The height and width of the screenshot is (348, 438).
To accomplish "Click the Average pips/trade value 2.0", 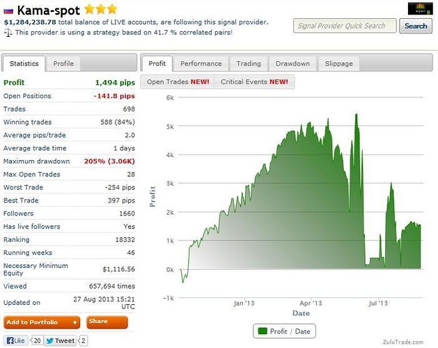I will click(130, 135).
